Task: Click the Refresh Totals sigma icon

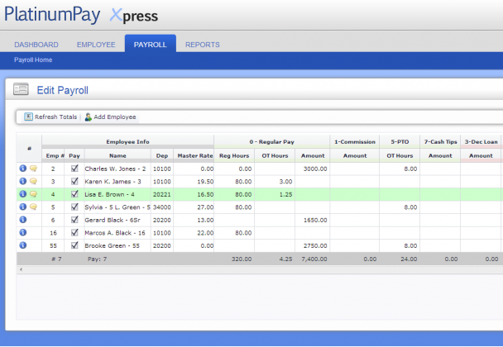Action: click(x=28, y=116)
